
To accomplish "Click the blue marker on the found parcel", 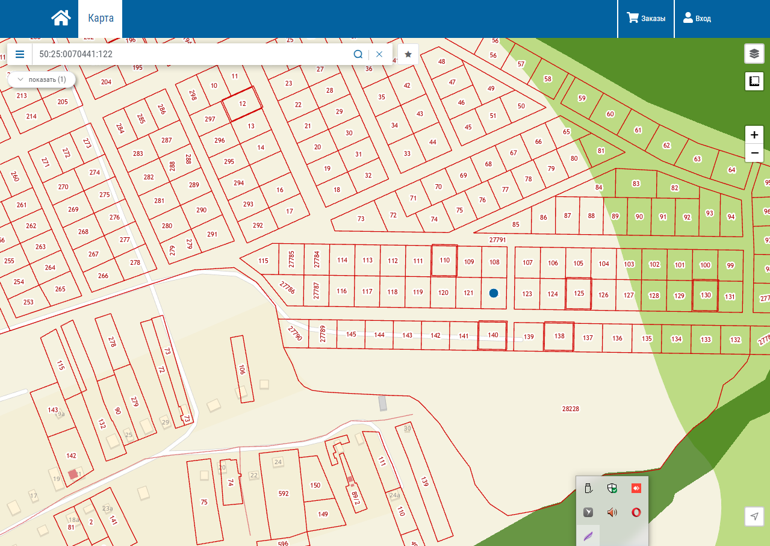I will [x=494, y=293].
